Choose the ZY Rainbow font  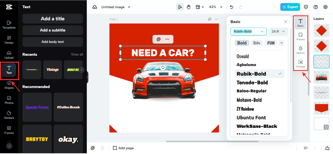coord(259,109)
